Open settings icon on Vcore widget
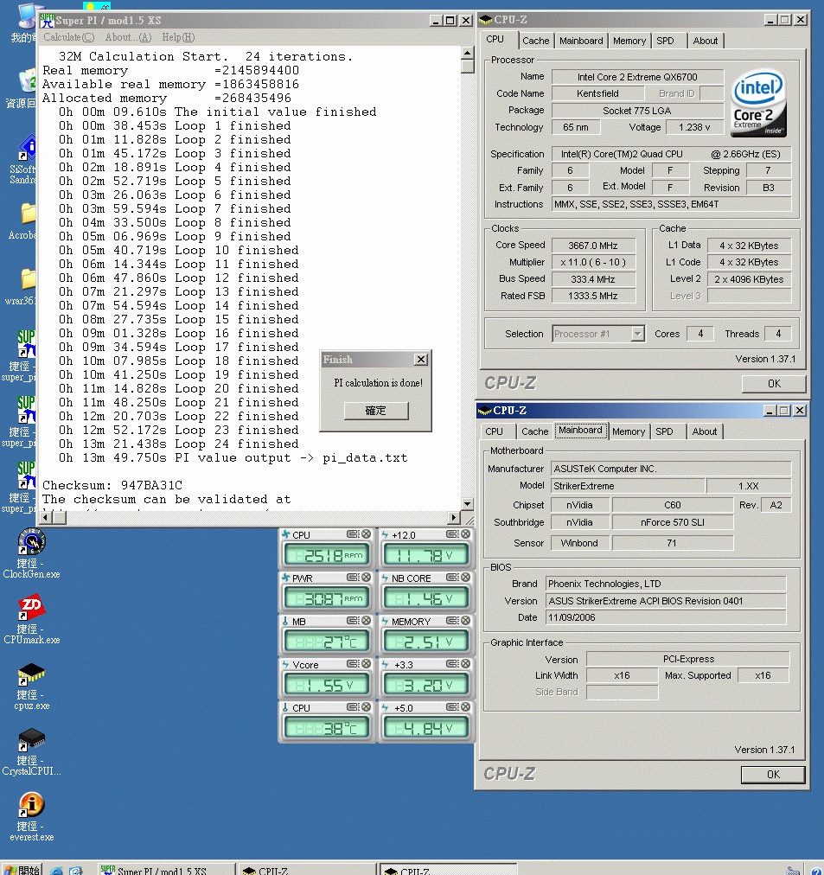This screenshot has width=824, height=875. tap(353, 663)
